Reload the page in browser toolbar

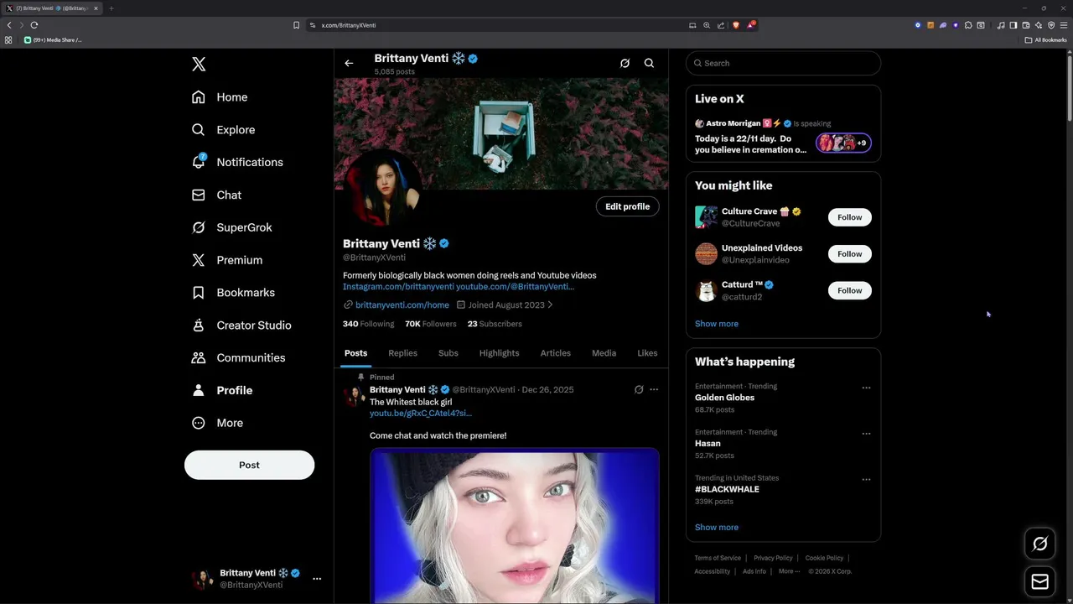click(34, 25)
